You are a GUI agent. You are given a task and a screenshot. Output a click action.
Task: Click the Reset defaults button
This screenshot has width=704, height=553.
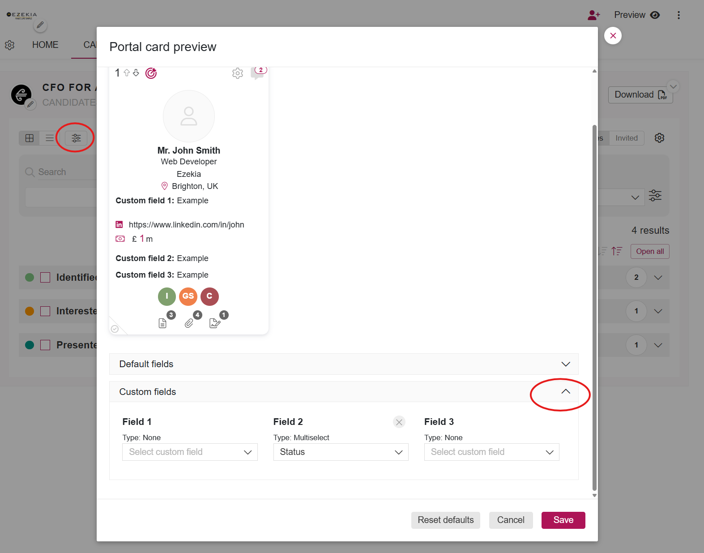[446, 520]
